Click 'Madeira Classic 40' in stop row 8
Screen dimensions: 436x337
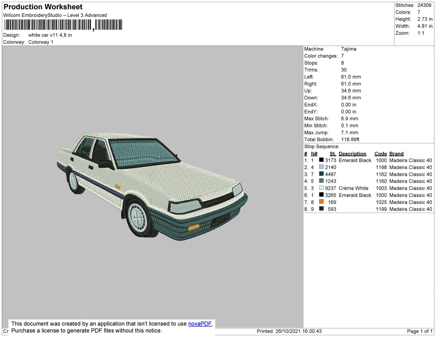tap(411, 209)
